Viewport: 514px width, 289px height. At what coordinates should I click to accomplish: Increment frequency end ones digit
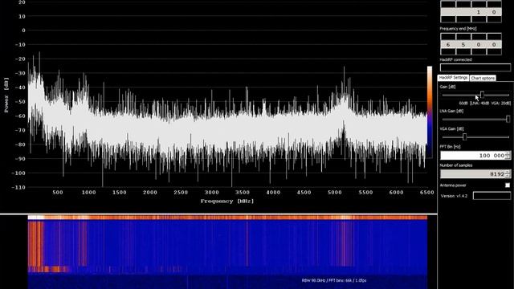(x=494, y=37)
